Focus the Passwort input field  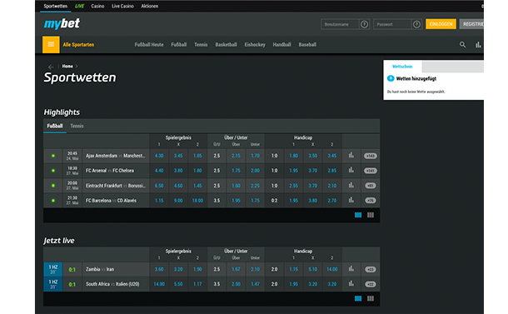[x=392, y=24]
